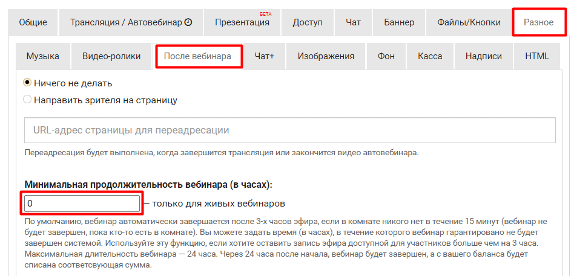Screen dimensions: 574x276
Task: Open the Музыка sub-tab
Action: pos(42,56)
